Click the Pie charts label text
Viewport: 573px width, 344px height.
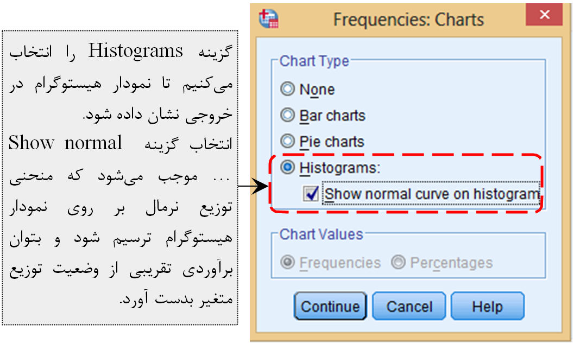coord(332,142)
